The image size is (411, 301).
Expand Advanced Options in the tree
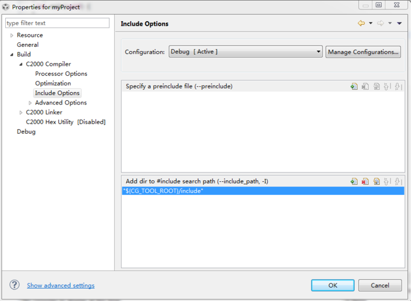[30, 103]
